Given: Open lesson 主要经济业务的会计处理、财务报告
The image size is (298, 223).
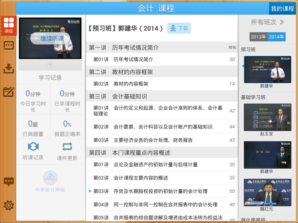Looking at the screenshot, I should click(162, 140).
